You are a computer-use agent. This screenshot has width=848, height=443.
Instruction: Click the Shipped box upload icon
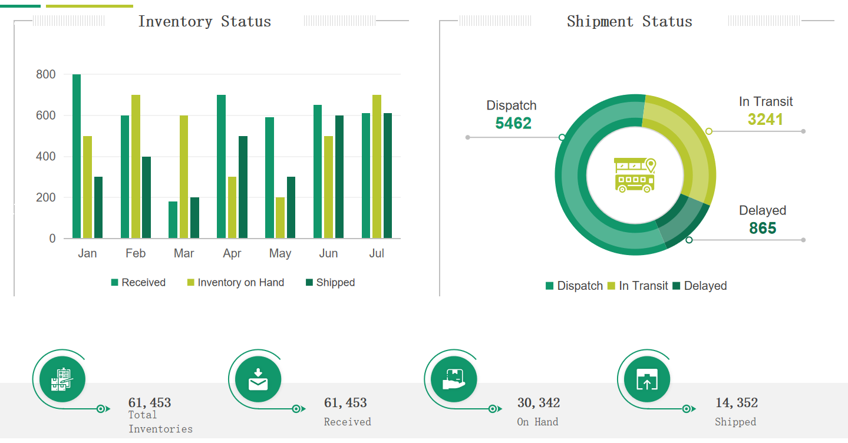click(646, 379)
